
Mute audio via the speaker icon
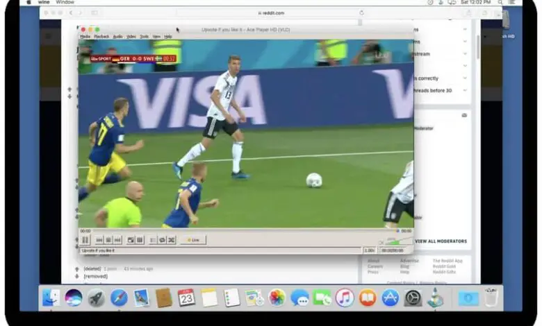[381, 243]
